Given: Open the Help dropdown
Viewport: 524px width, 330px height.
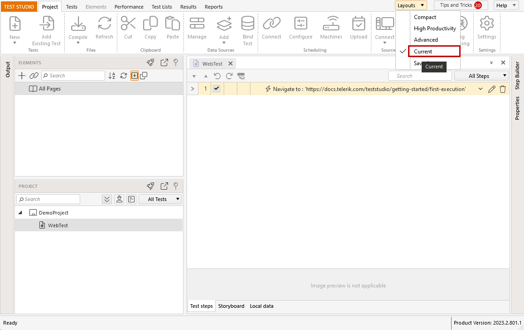Looking at the screenshot, I should pyautogui.click(x=506, y=5).
